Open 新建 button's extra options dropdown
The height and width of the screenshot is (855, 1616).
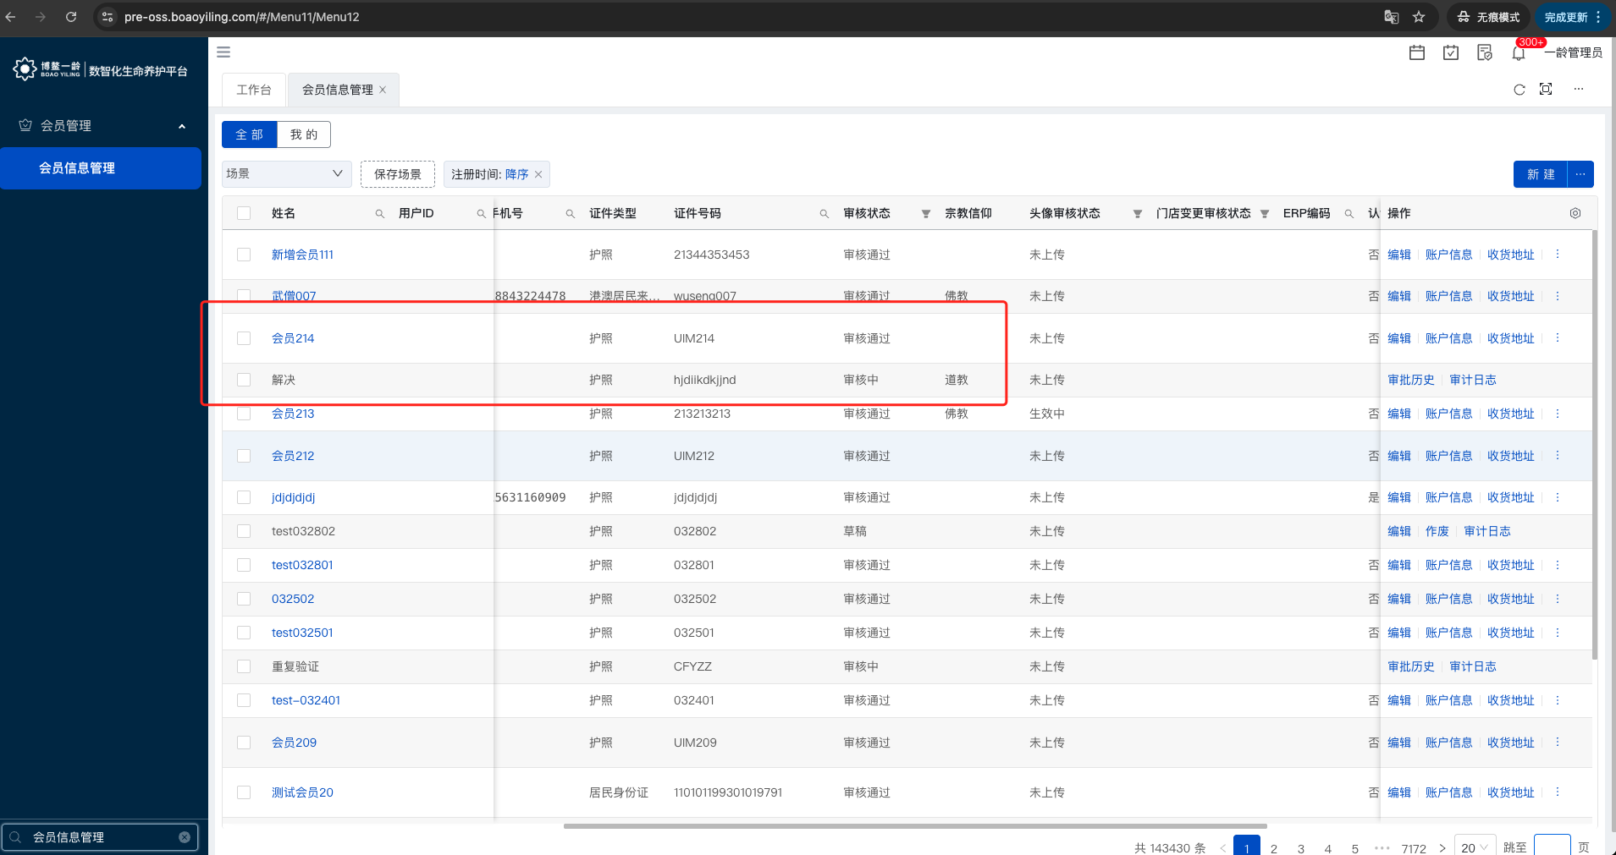click(1580, 174)
